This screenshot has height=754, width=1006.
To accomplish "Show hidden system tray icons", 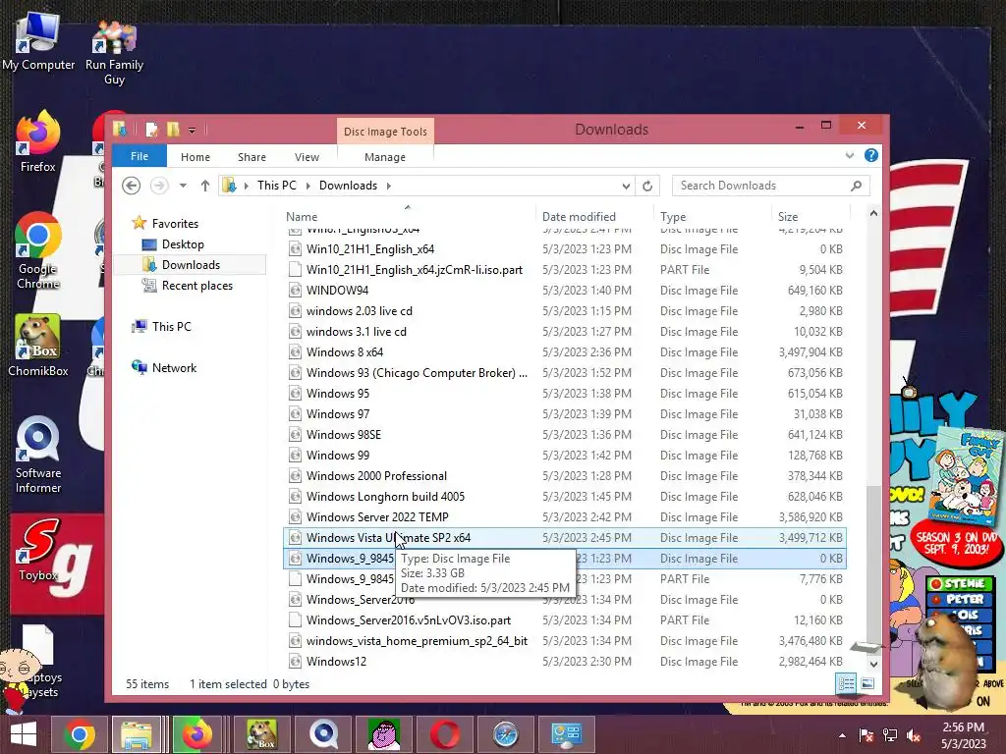I will point(842,735).
